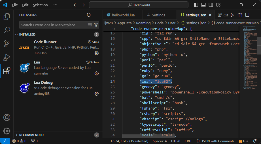
Task: Change the CRLF end of line sequence
Action: click(188, 141)
